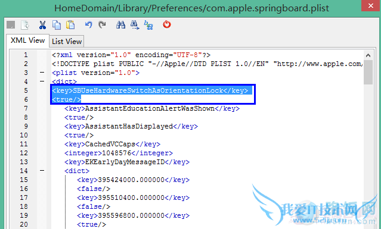This screenshot has width=381, height=229.
Task: Click line number 12 in the gutter
Action: pyautogui.click(x=24, y=153)
